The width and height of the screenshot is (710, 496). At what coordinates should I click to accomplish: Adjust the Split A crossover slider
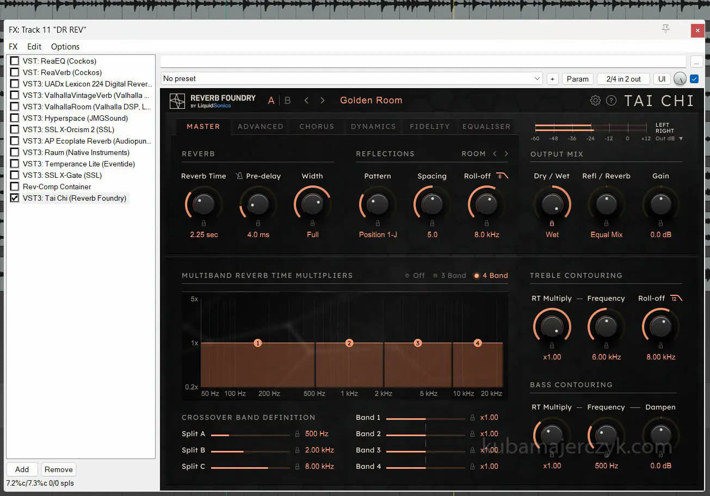229,435
